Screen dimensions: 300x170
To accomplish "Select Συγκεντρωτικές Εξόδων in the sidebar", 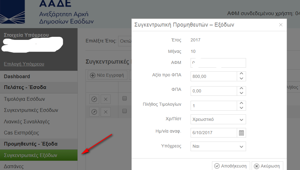I will click(31, 155).
